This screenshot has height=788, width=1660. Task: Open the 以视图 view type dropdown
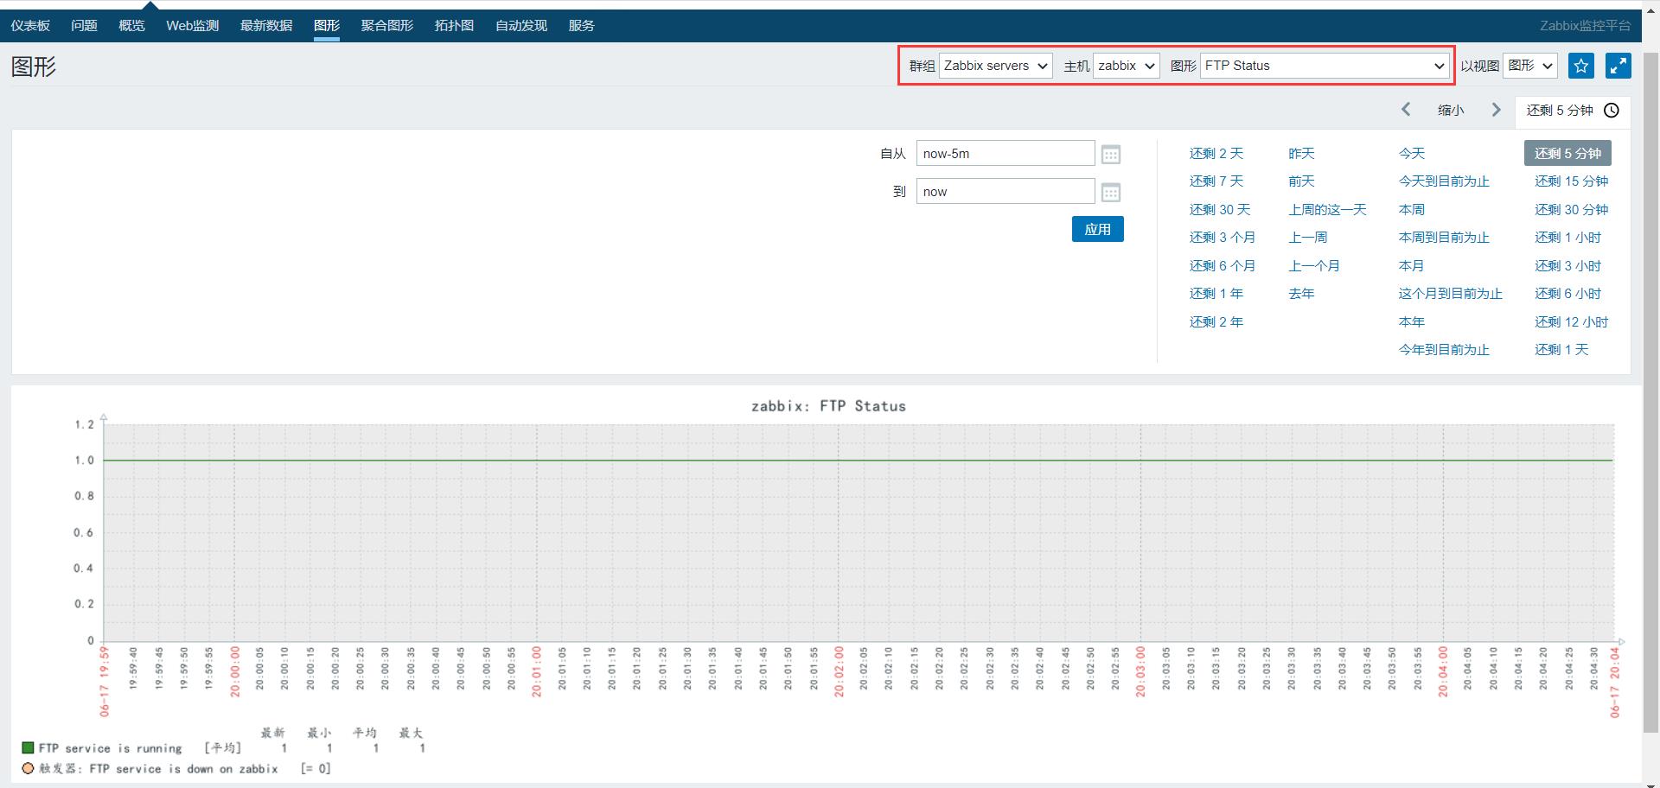tap(1530, 66)
